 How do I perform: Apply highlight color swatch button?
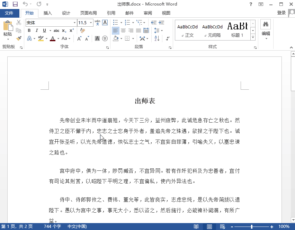click(41, 38)
